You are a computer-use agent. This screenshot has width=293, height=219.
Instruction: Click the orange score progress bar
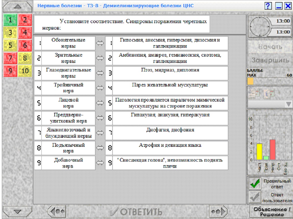tap(250, 81)
